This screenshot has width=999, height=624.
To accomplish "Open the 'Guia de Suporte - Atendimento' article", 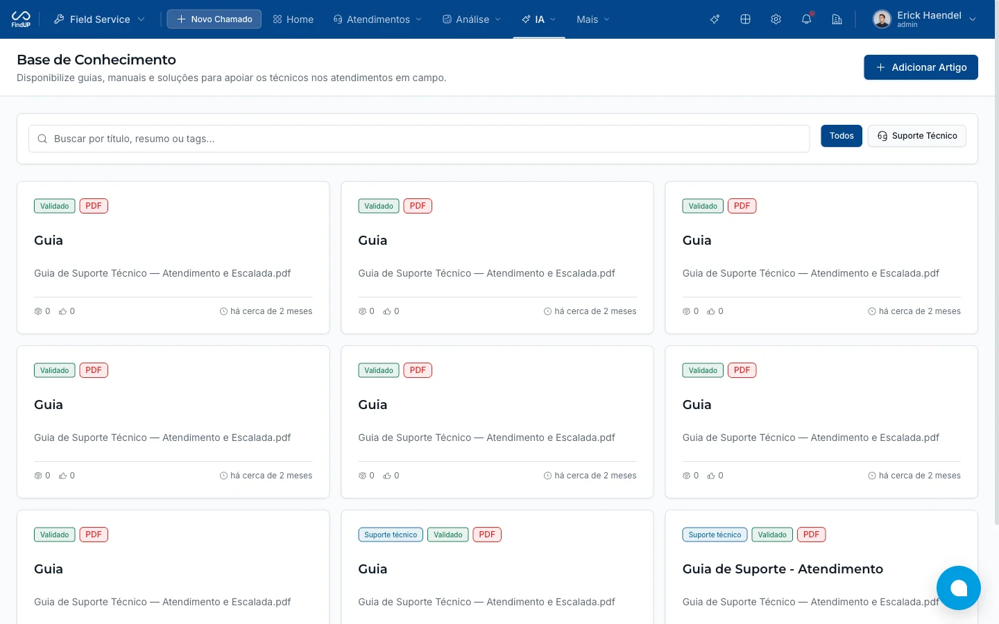I will [783, 569].
